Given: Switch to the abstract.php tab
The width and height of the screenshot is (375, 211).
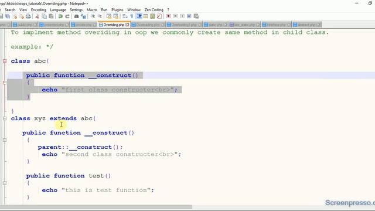Looking at the screenshot, I should coord(307,25).
